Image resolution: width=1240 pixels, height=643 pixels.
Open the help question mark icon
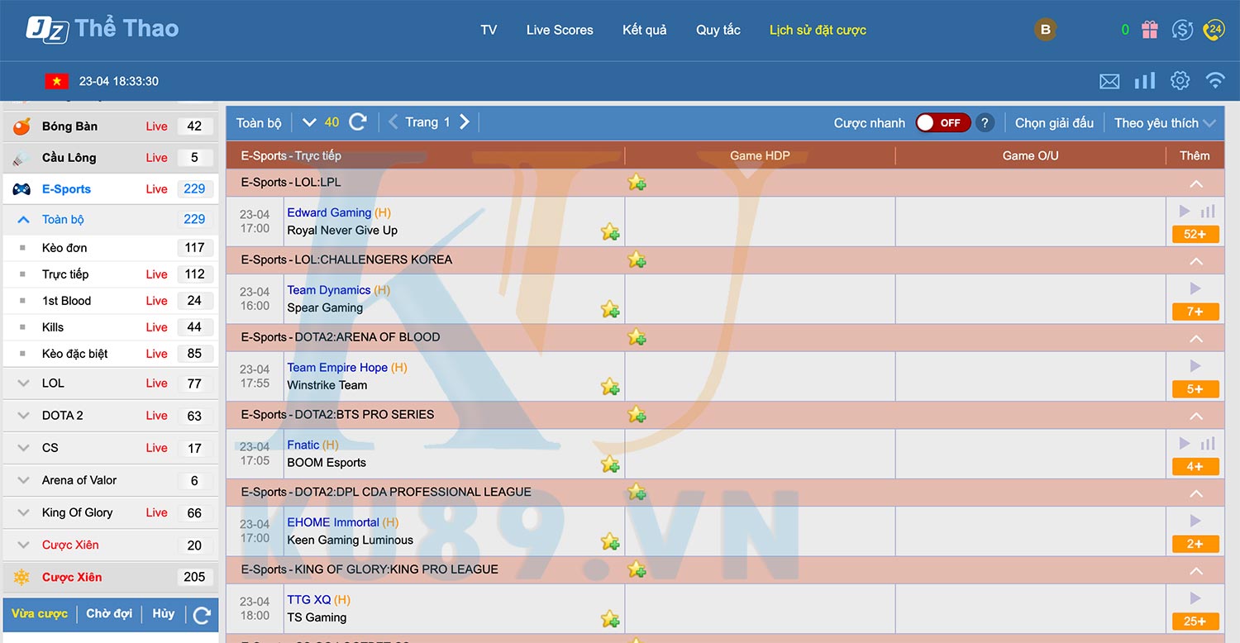(x=984, y=122)
